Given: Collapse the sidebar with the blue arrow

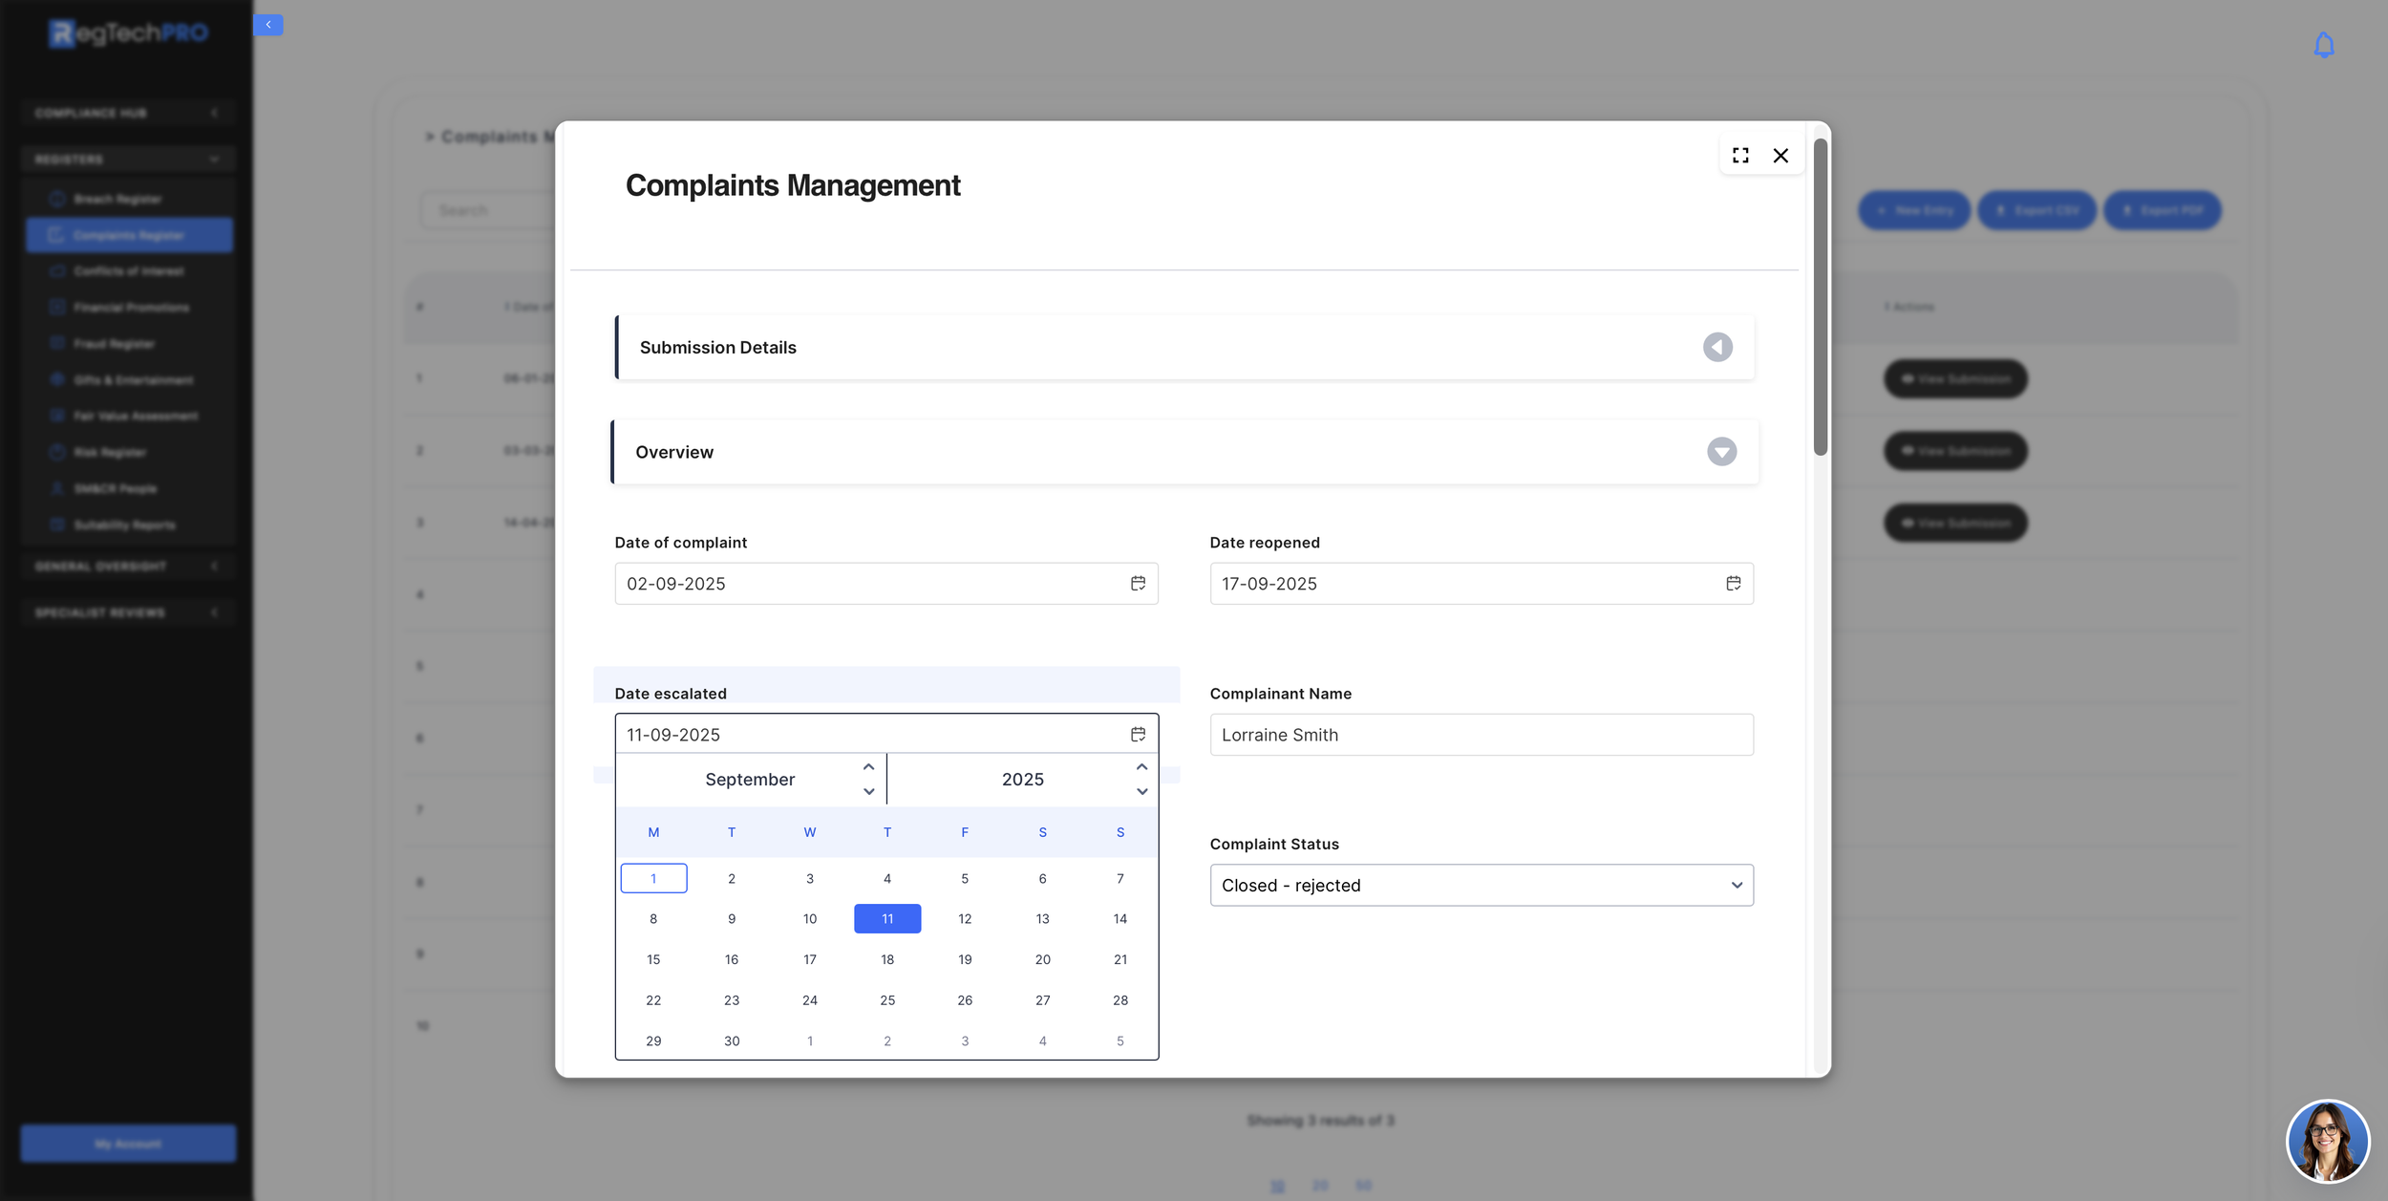Looking at the screenshot, I should pos(268,25).
